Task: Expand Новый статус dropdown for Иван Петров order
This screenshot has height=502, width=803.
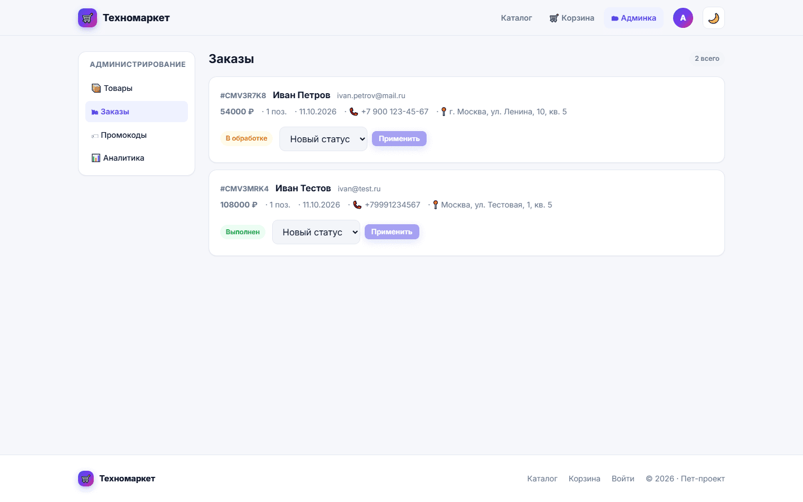Action: click(323, 139)
